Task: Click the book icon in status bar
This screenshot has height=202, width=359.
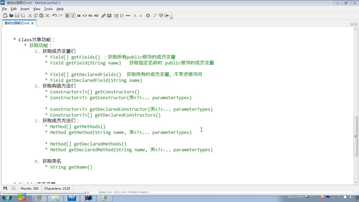Action: point(13,188)
